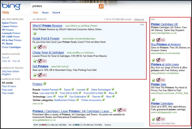Screen dimensions: 192x129
Task: Open Printer Sale ad link
Action: pyautogui.click(x=158, y=84)
